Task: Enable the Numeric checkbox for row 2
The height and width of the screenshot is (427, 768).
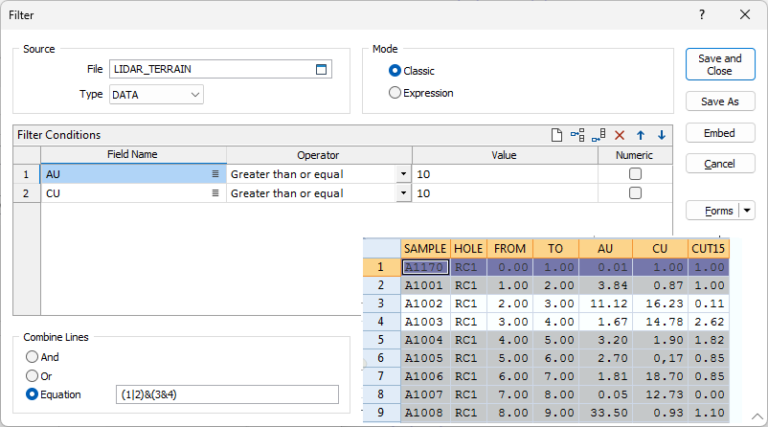Action: [x=634, y=193]
